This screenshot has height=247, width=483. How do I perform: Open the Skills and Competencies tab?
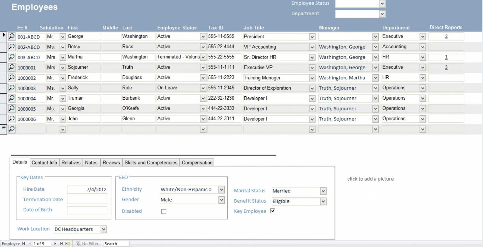(x=151, y=163)
